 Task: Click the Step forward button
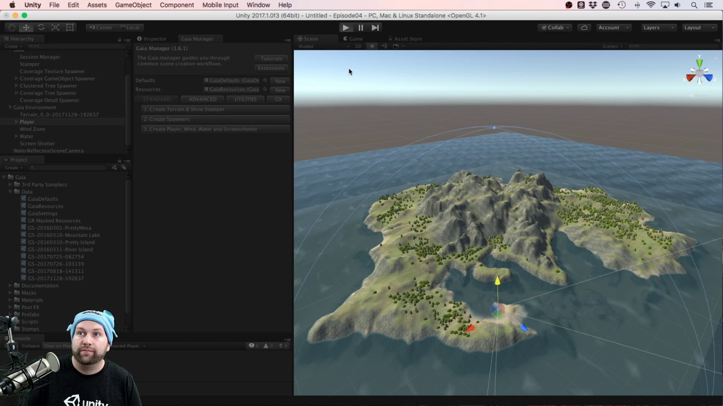coord(375,27)
